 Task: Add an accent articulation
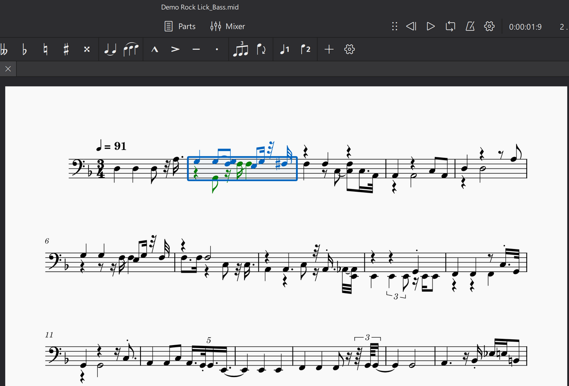click(x=176, y=49)
